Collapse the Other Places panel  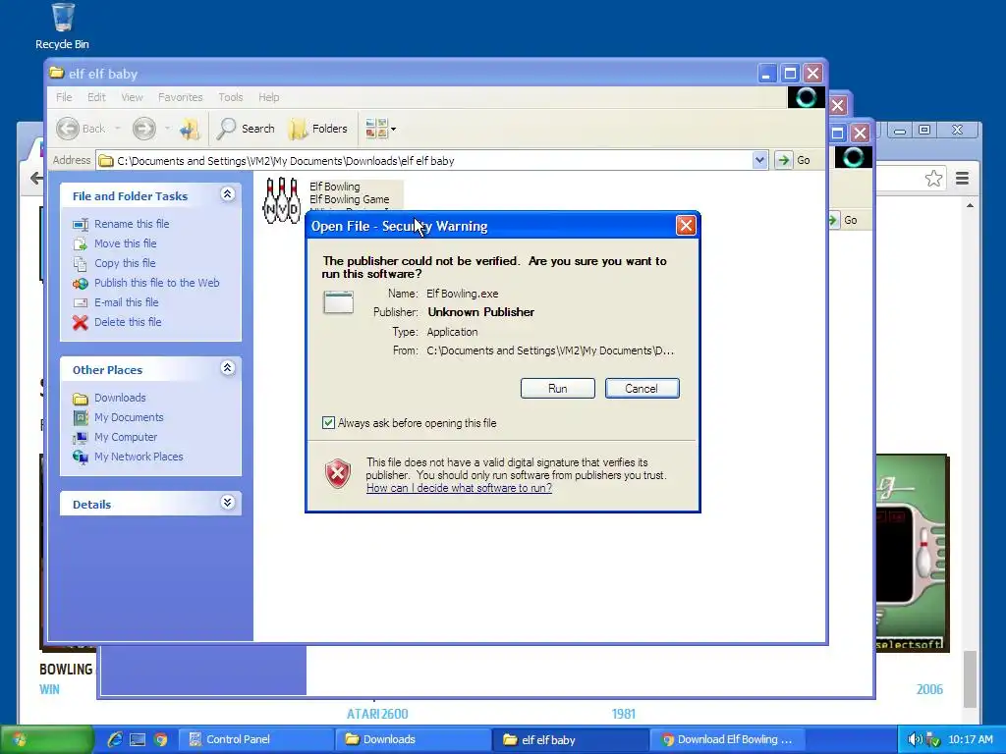227,368
